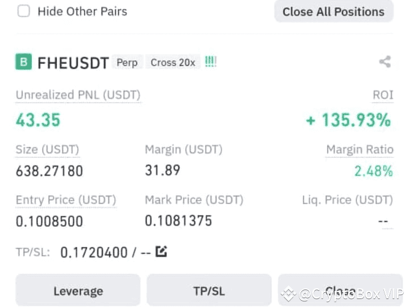Click the Perp contract tag
Image resolution: width=409 pixels, height=307 pixels.
tap(127, 63)
